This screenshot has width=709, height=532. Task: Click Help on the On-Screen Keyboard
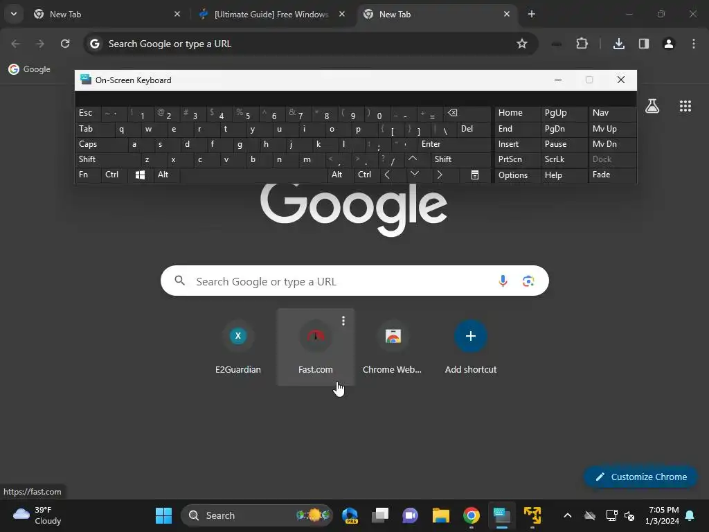[564, 175]
